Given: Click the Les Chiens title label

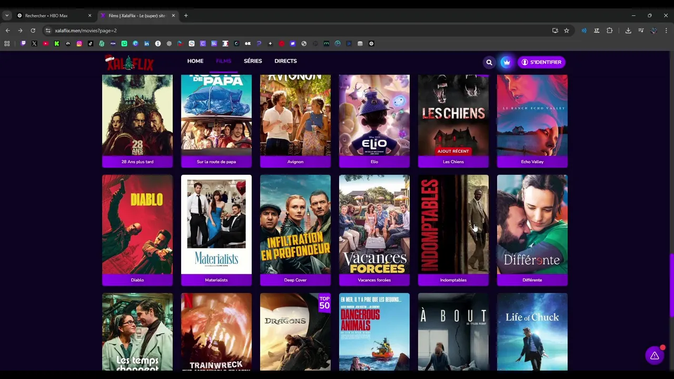Looking at the screenshot, I should pyautogui.click(x=453, y=162).
